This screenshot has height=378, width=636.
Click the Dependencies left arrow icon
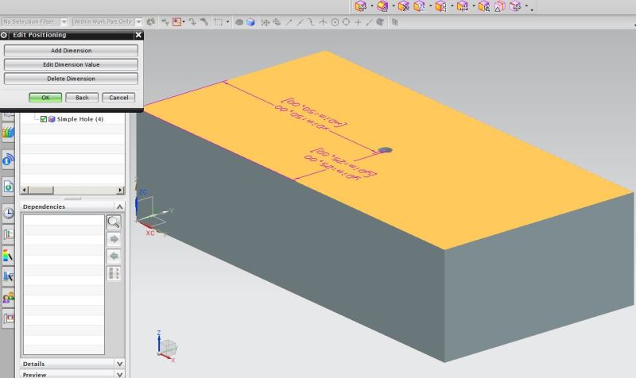pos(114,256)
